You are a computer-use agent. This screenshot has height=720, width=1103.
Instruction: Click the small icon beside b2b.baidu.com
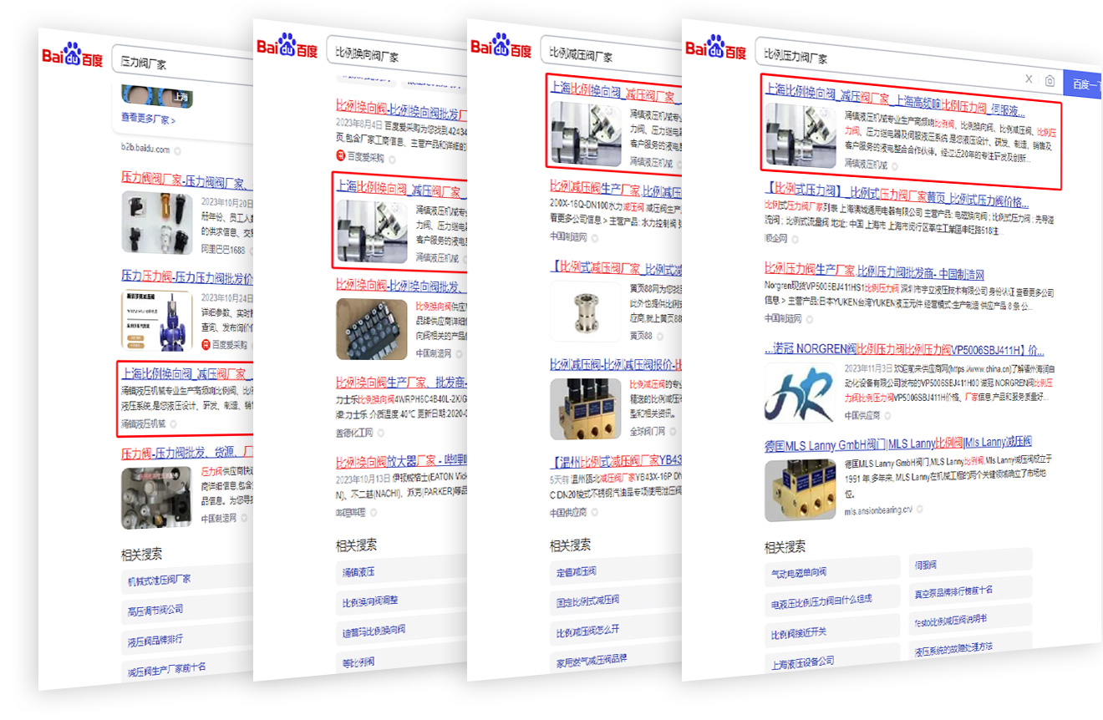[178, 150]
